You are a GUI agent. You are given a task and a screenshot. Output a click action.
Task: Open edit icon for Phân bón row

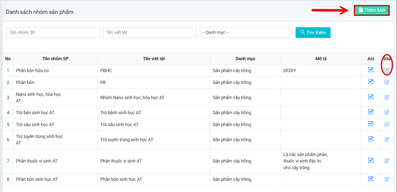(387, 82)
